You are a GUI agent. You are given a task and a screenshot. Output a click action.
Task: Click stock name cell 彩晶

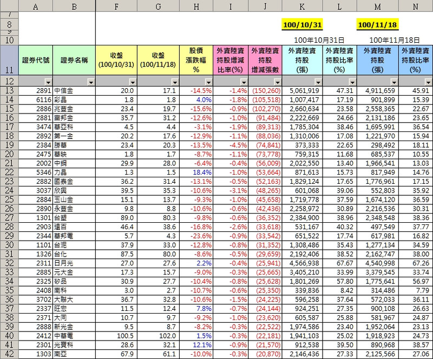pyautogui.click(x=74, y=100)
